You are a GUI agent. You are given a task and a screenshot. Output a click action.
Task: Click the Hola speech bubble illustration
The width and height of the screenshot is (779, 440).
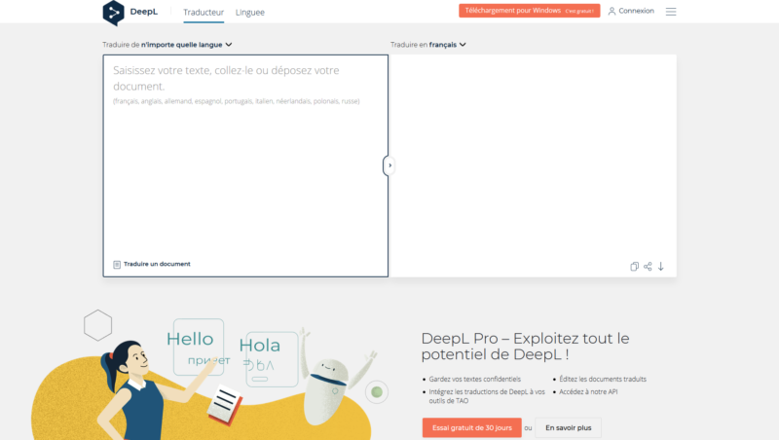click(x=272, y=359)
